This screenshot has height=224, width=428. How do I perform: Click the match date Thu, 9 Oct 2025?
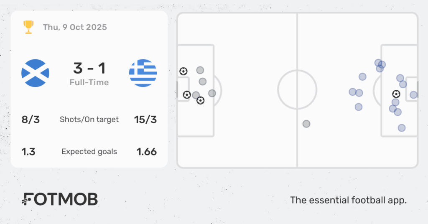(75, 28)
